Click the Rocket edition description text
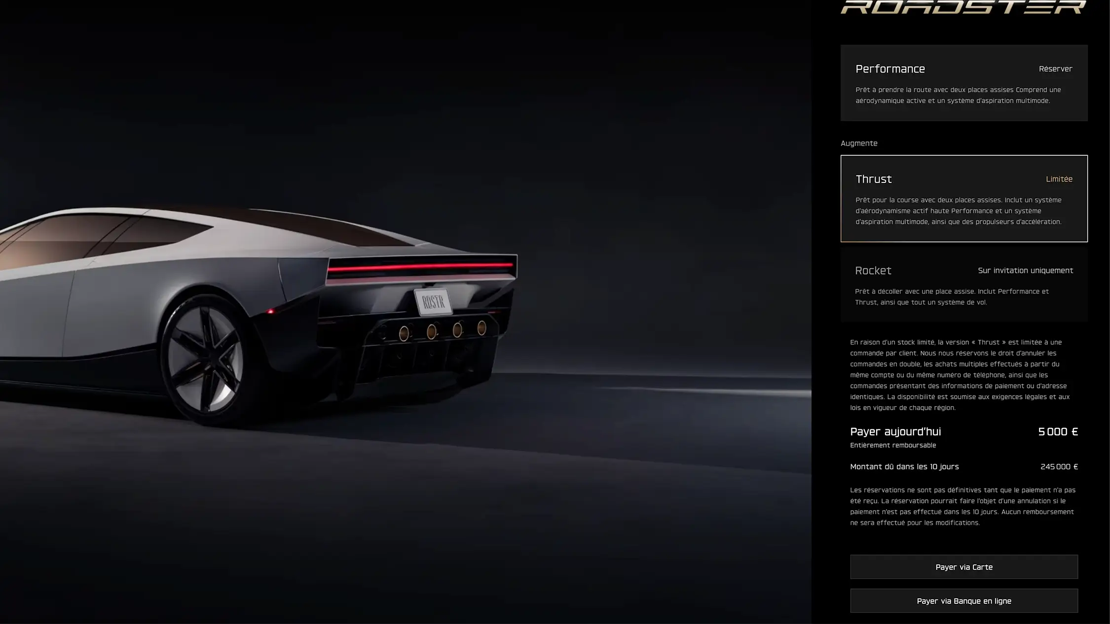The image size is (1110, 624). 952,297
